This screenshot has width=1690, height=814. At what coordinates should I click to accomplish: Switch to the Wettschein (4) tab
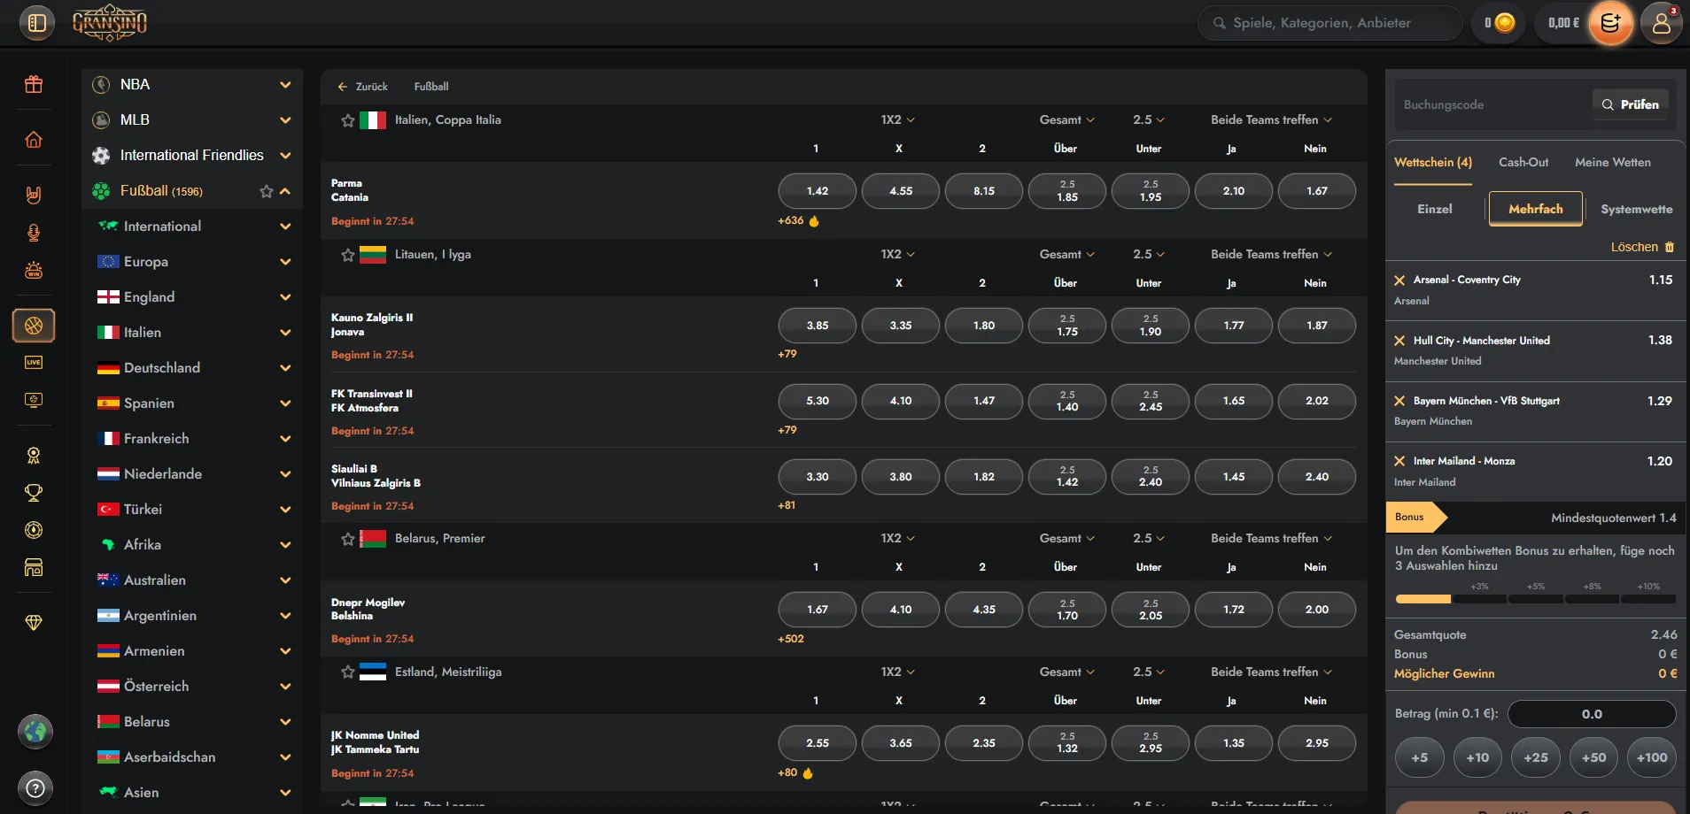[1433, 163]
